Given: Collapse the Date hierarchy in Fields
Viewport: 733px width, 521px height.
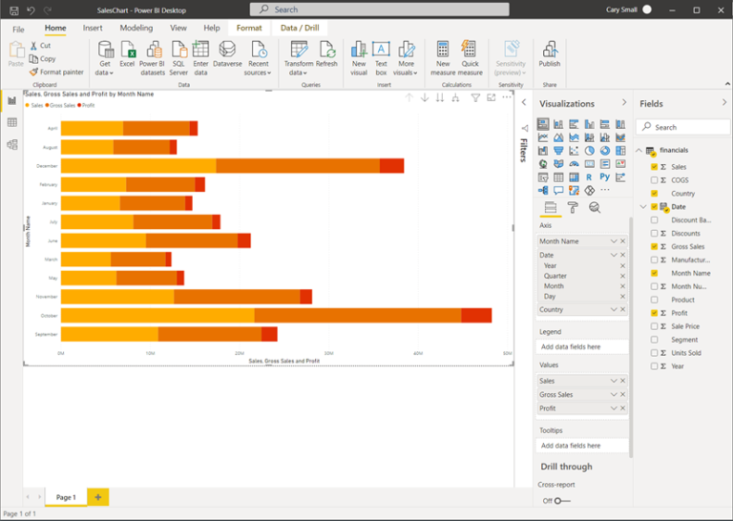Looking at the screenshot, I should pos(643,206).
